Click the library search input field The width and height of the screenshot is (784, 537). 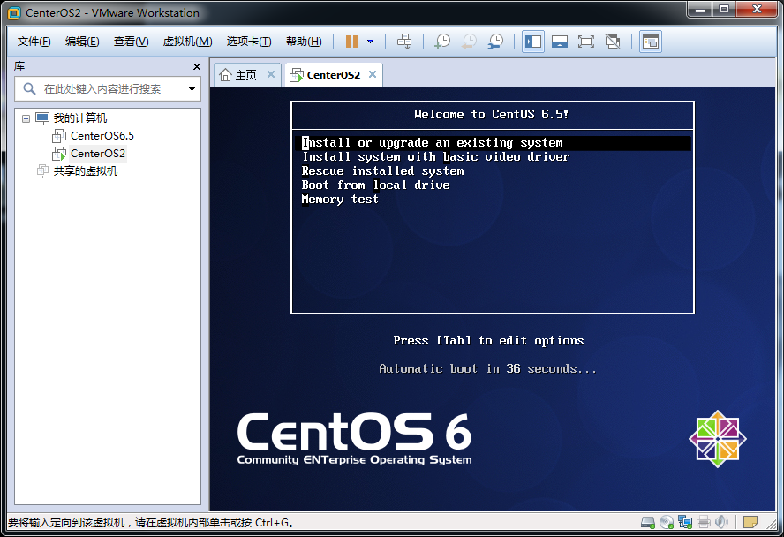(108, 89)
